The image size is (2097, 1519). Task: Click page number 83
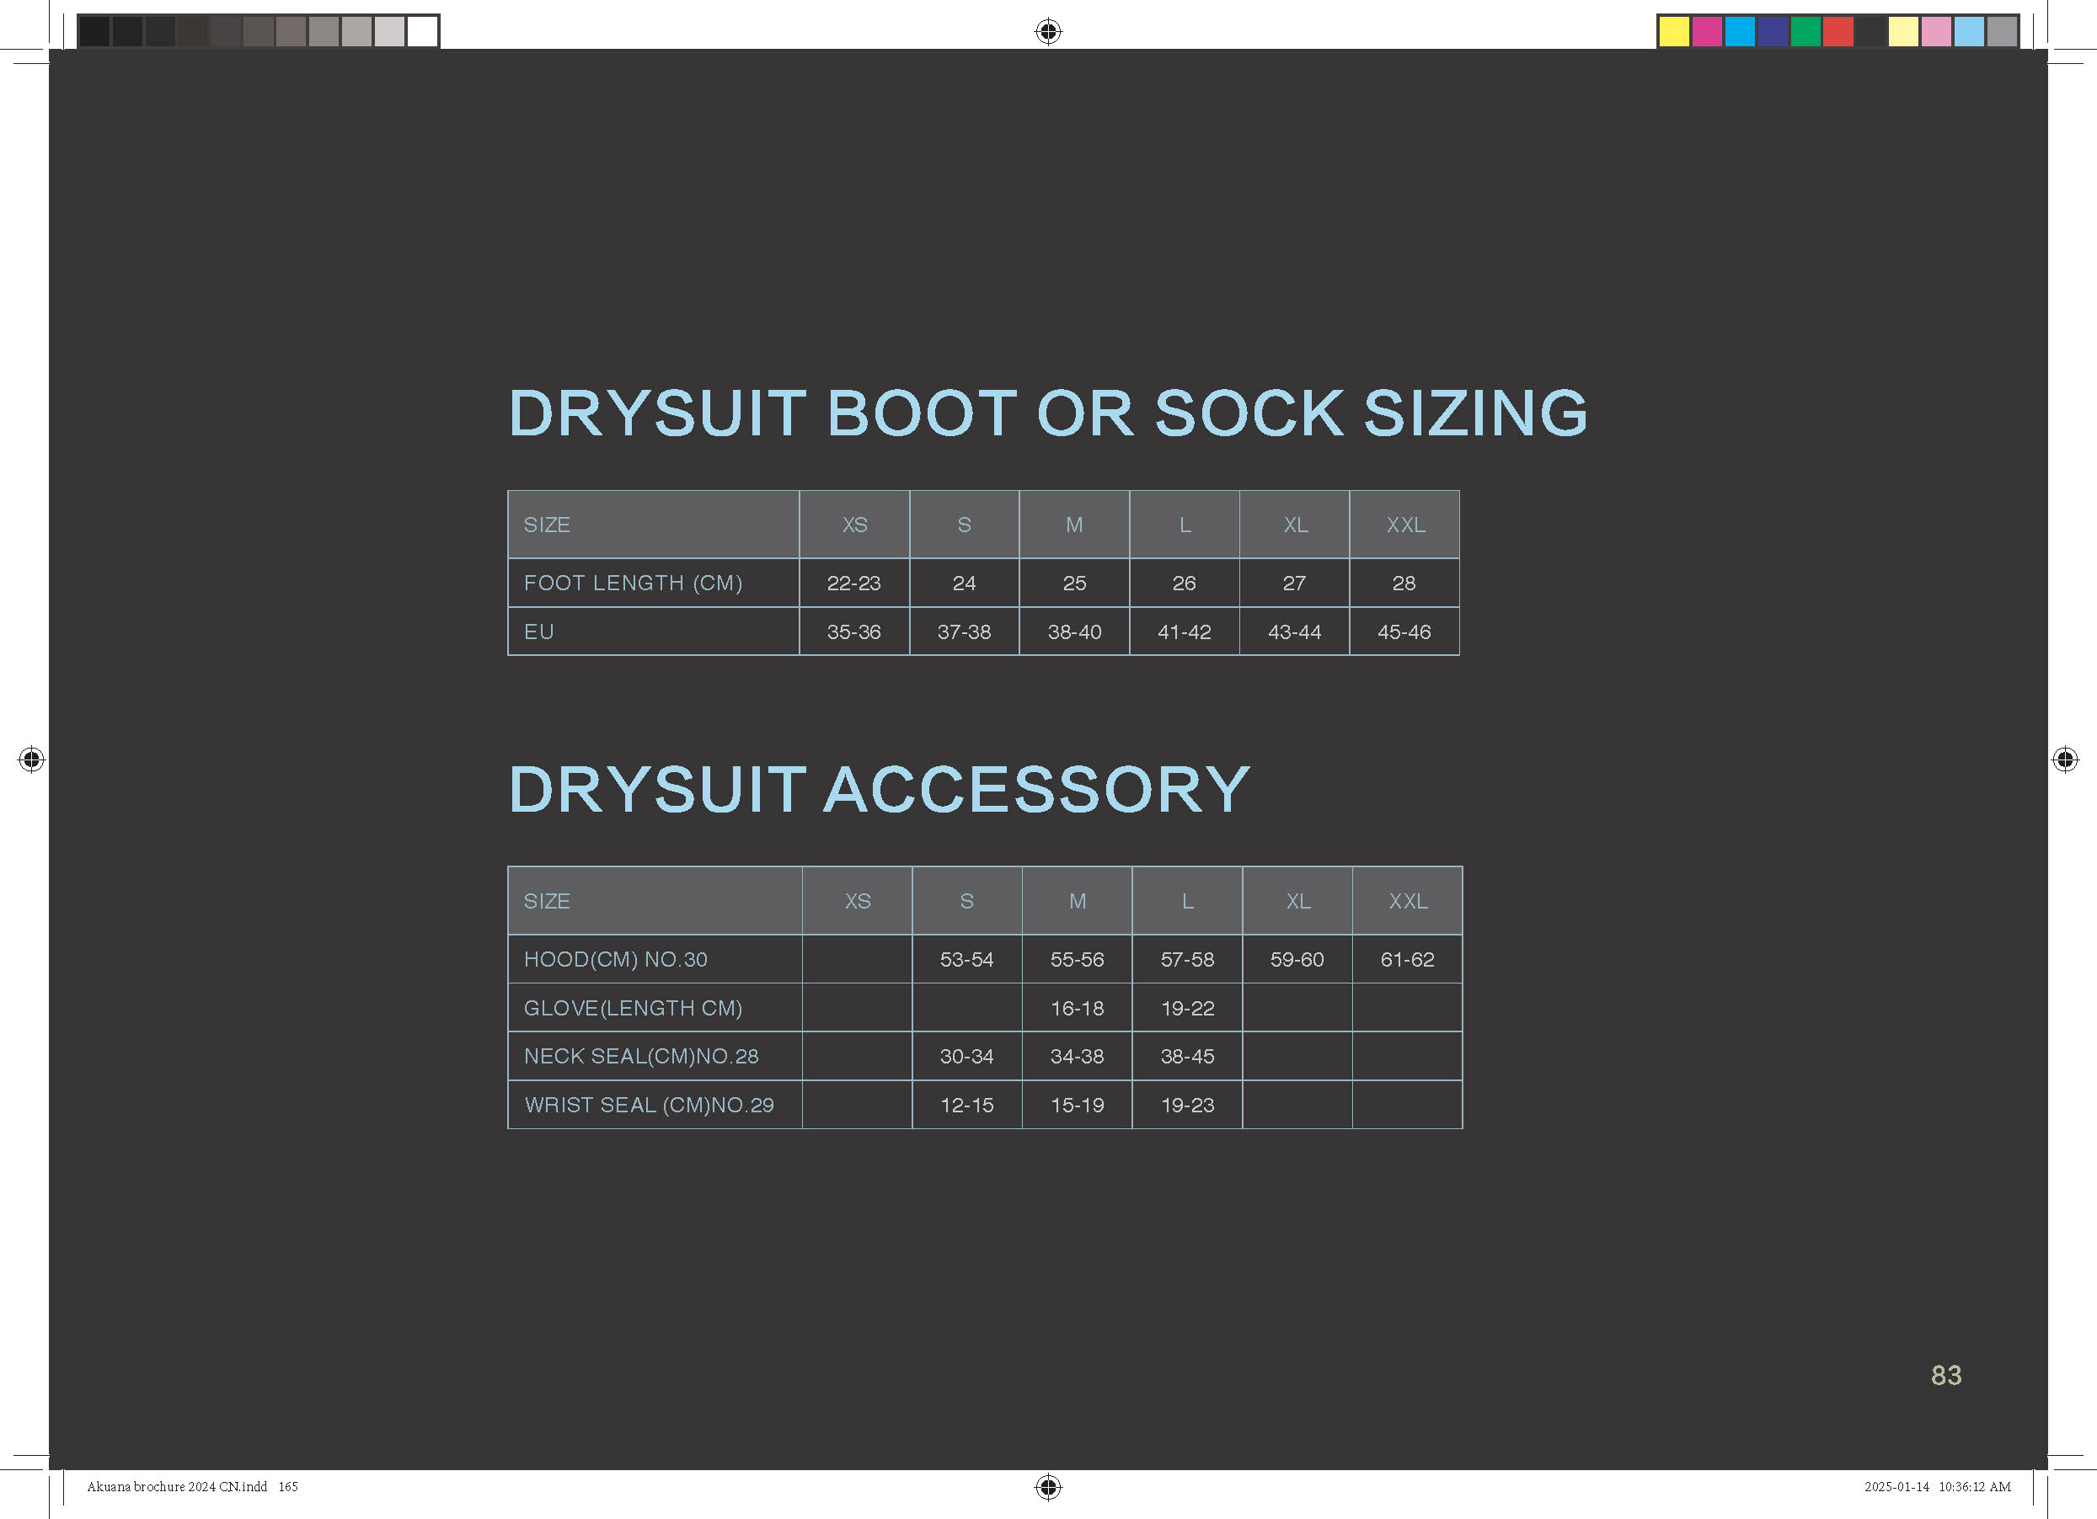[x=1945, y=1375]
